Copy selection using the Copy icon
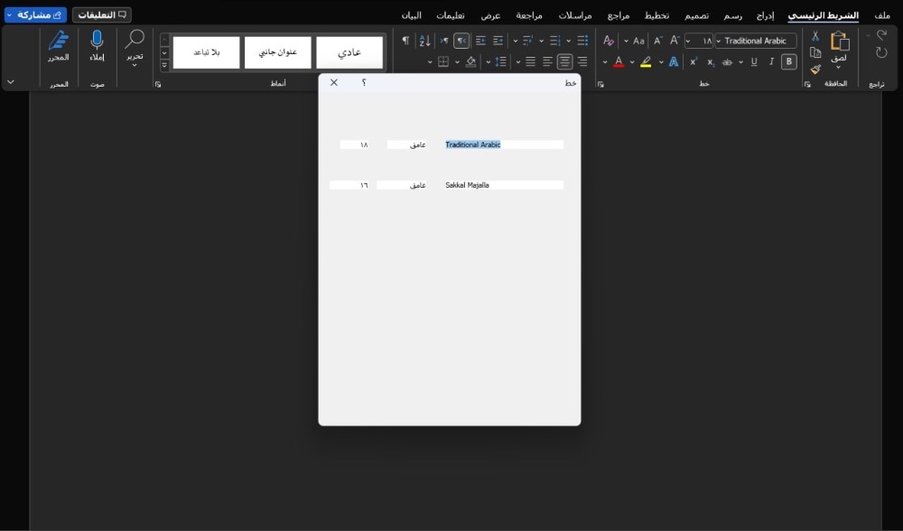Screen dimensions: 903x531 [x=815, y=52]
